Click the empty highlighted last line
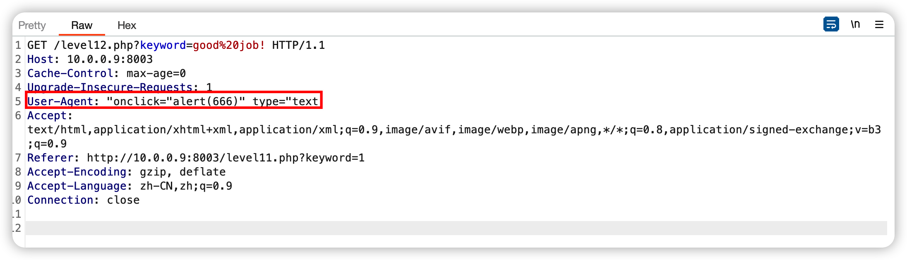The image size is (907, 260). (456, 228)
